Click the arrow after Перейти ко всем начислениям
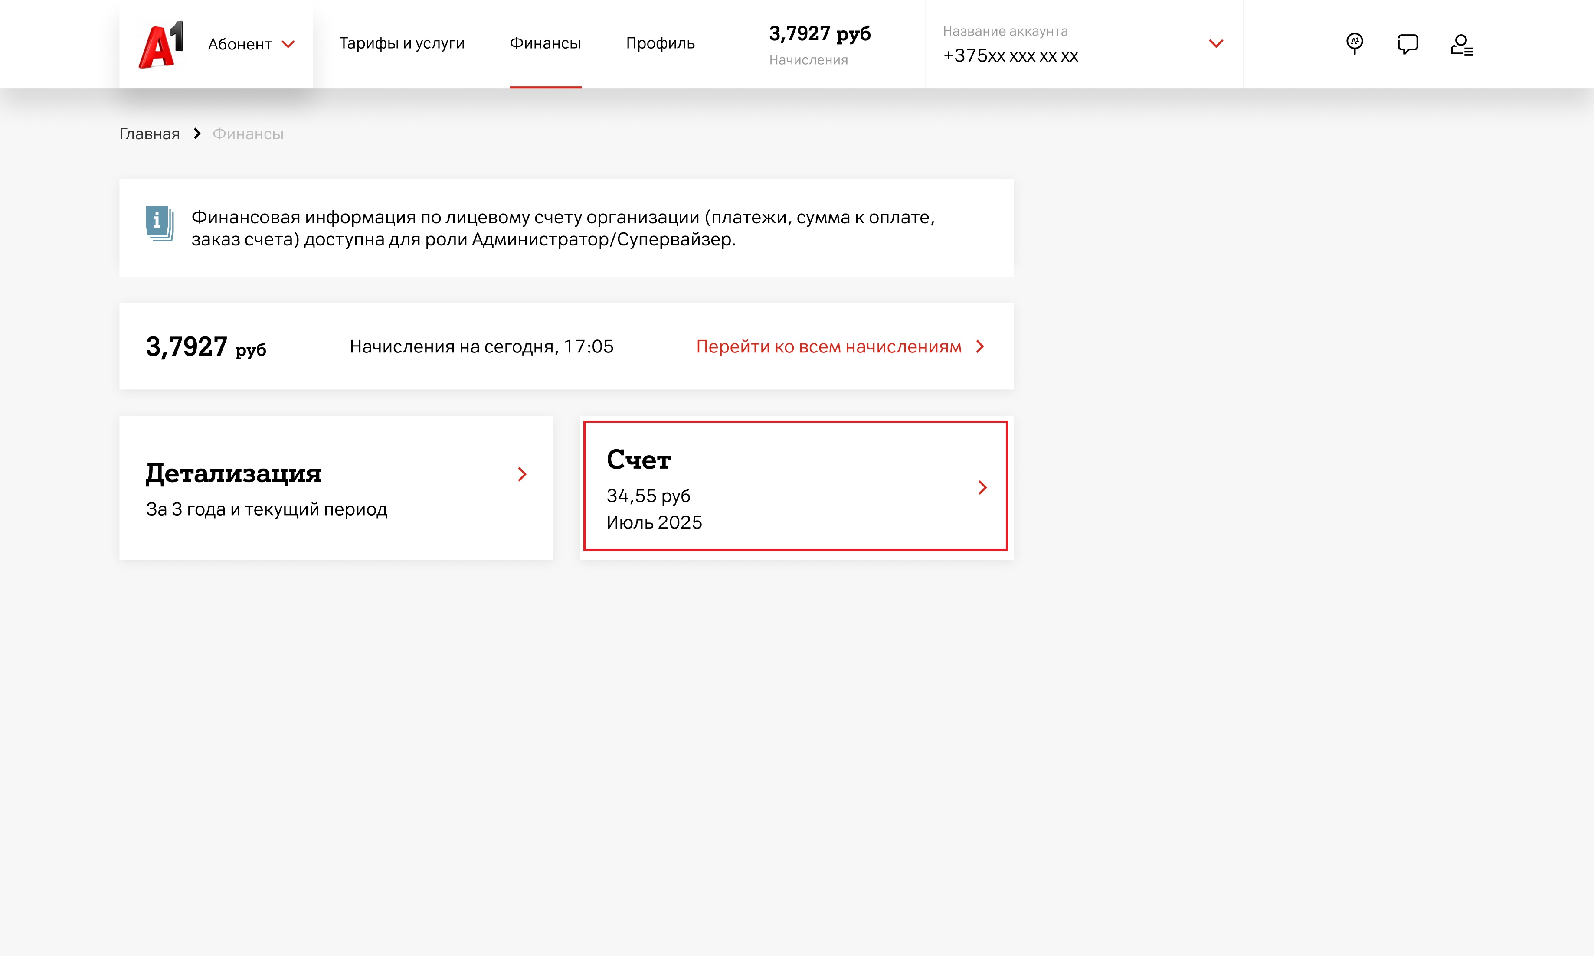 tap(980, 346)
